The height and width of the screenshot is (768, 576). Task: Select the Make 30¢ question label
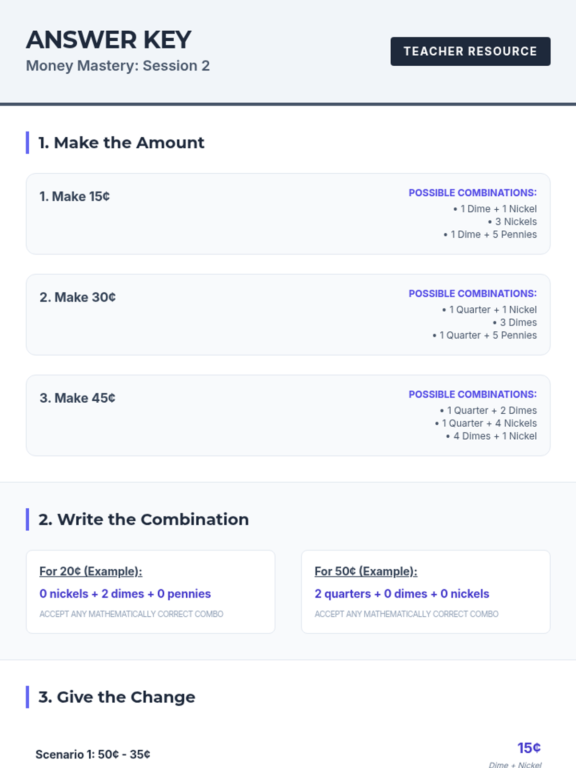click(77, 298)
